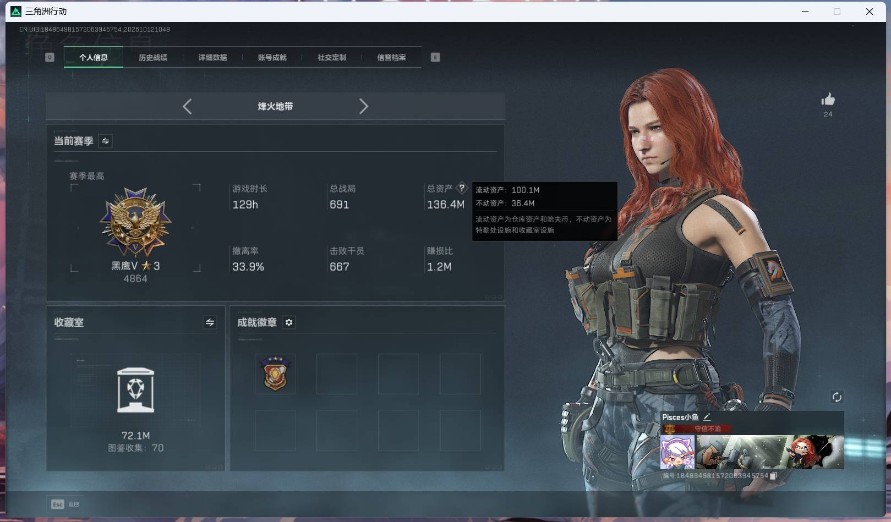This screenshot has width=891, height=522.
Task: Click the rotate character refresh icon
Action: point(837,397)
